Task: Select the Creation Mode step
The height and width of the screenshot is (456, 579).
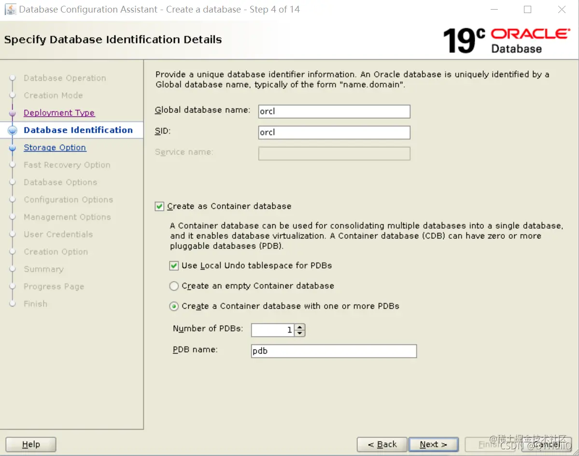Action: 53,96
